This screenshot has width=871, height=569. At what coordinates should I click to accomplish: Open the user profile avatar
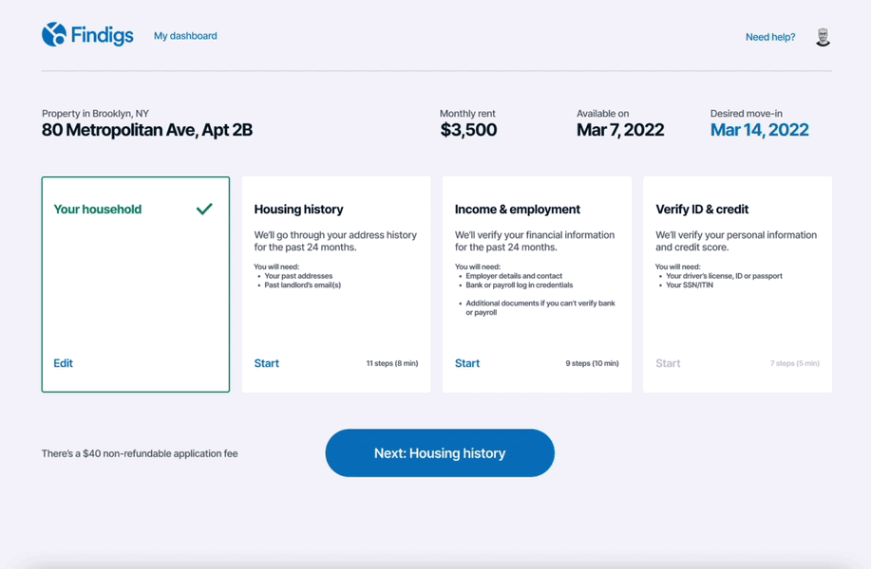coord(823,37)
